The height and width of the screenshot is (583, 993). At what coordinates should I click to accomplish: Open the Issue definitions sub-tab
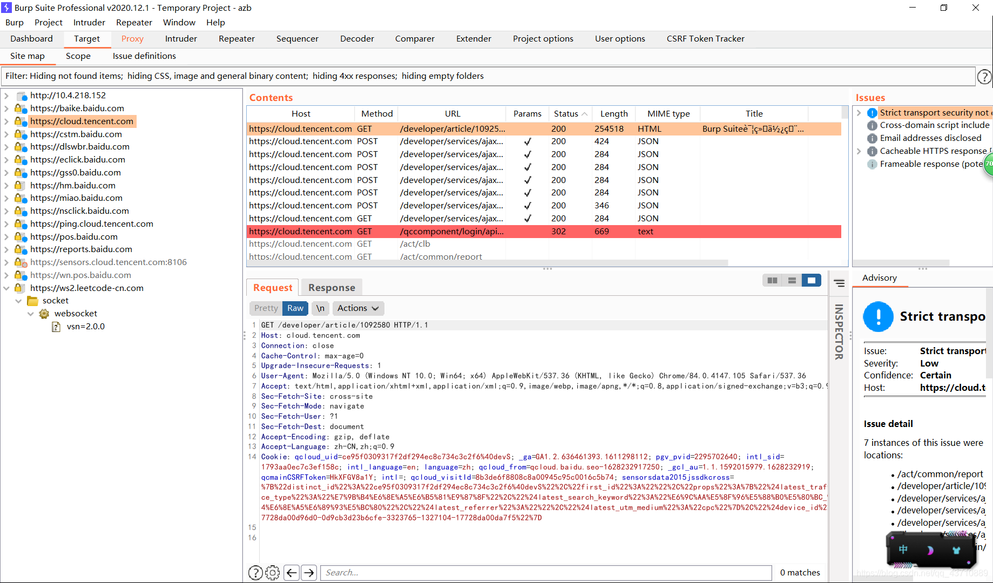pos(144,56)
